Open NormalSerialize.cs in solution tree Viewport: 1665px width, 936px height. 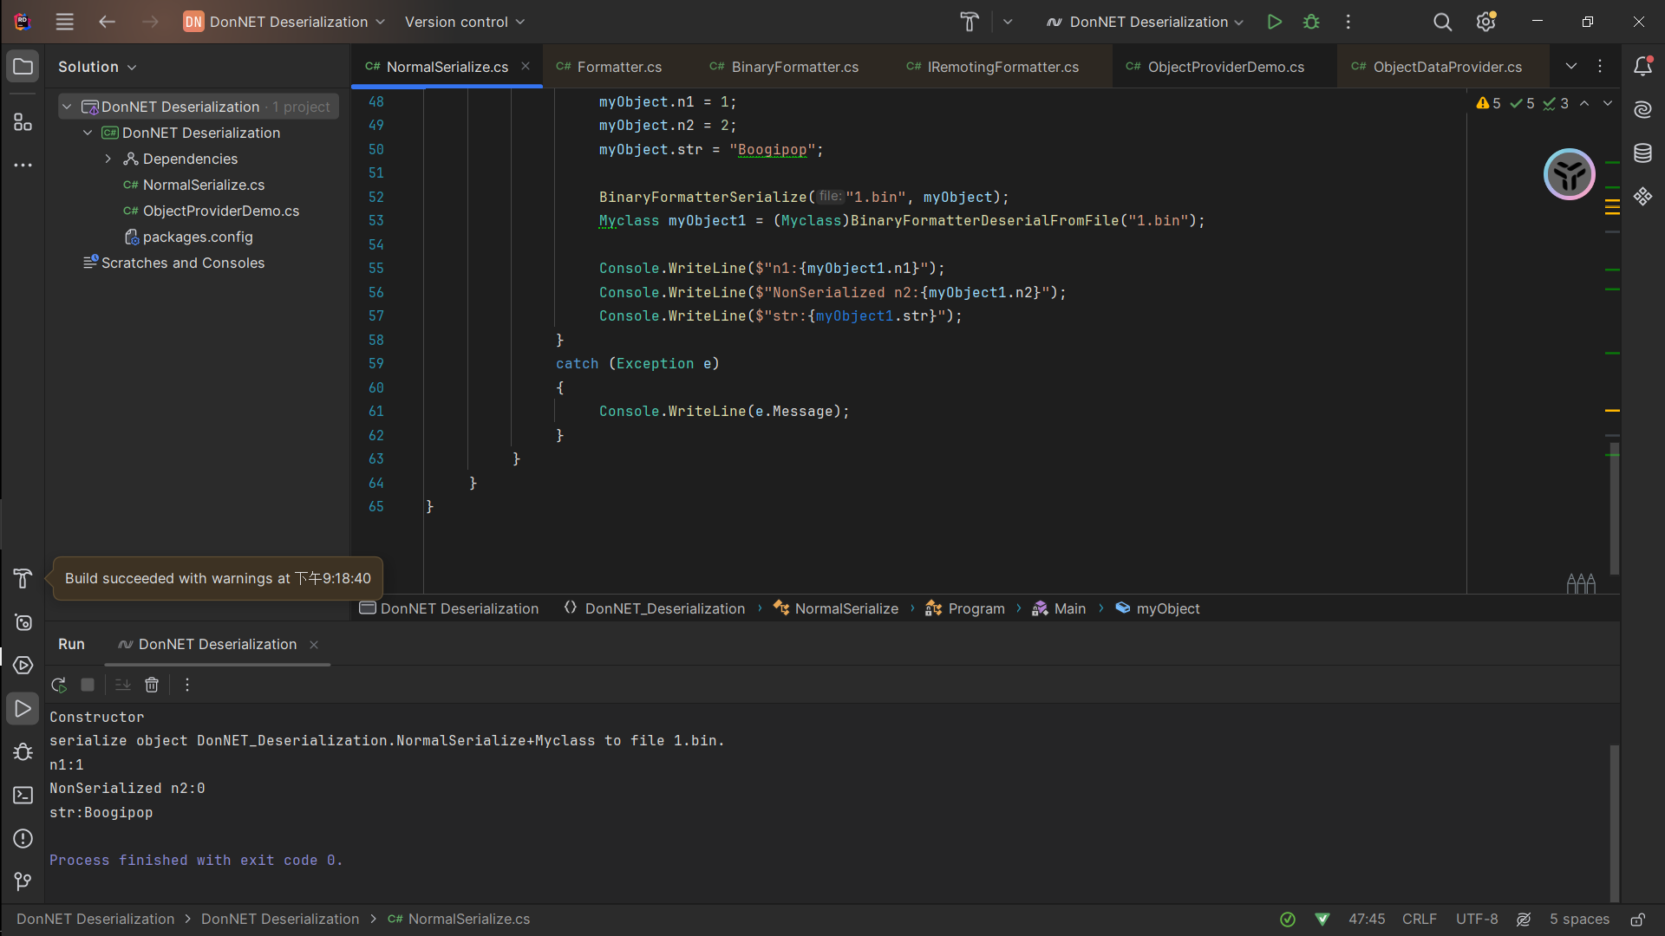pyautogui.click(x=203, y=185)
